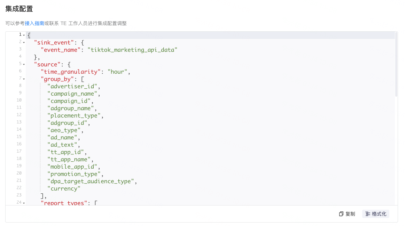This screenshot has height=226, width=405.
Task: Open the 接入指南 guide link
Action: pos(34,23)
